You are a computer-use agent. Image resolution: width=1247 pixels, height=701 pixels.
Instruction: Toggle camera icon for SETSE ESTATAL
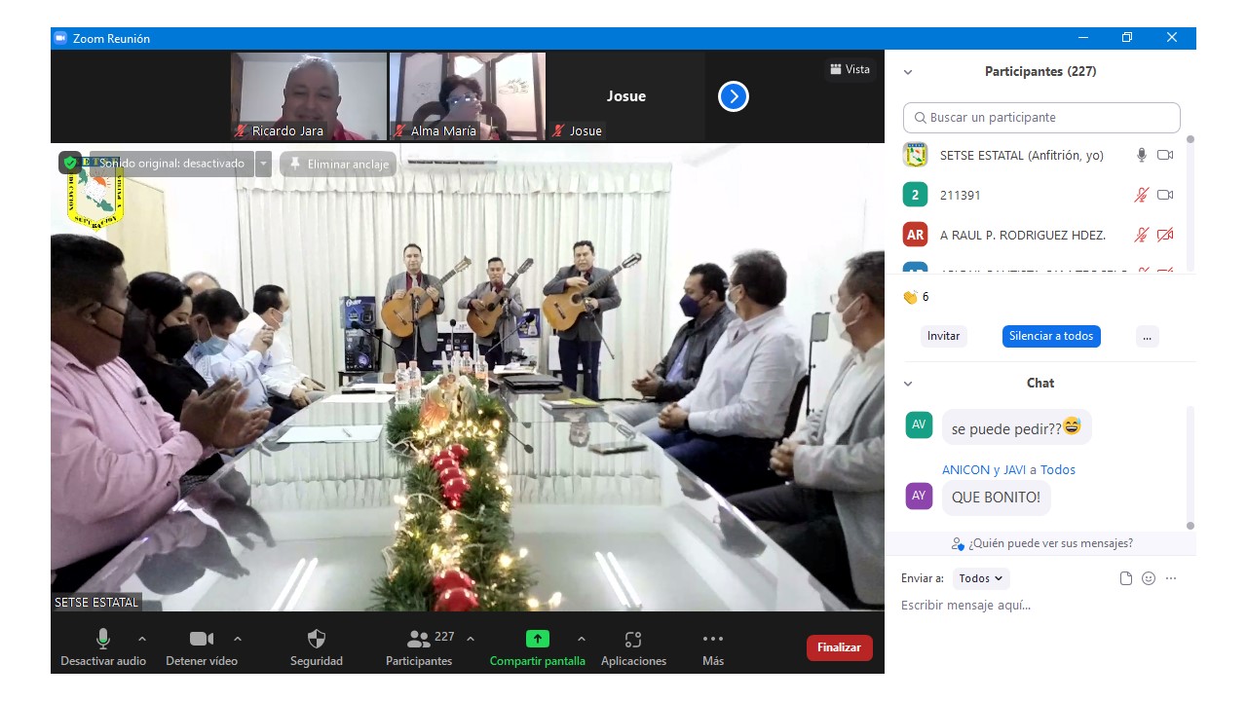(1165, 155)
